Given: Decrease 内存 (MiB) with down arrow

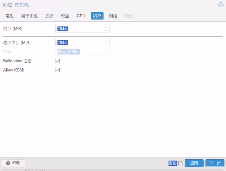Looking at the screenshot, I should pyautogui.click(x=106, y=30).
